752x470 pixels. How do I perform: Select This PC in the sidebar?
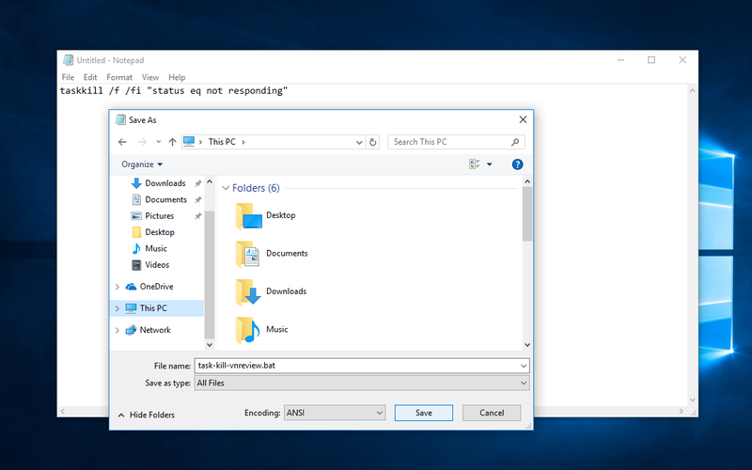tap(153, 308)
